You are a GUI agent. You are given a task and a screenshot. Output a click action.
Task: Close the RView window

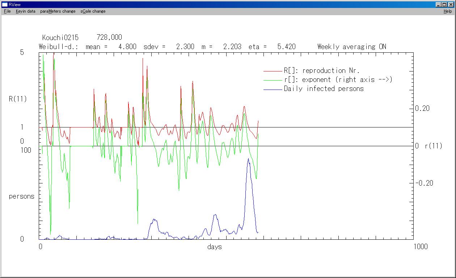click(x=451, y=4)
